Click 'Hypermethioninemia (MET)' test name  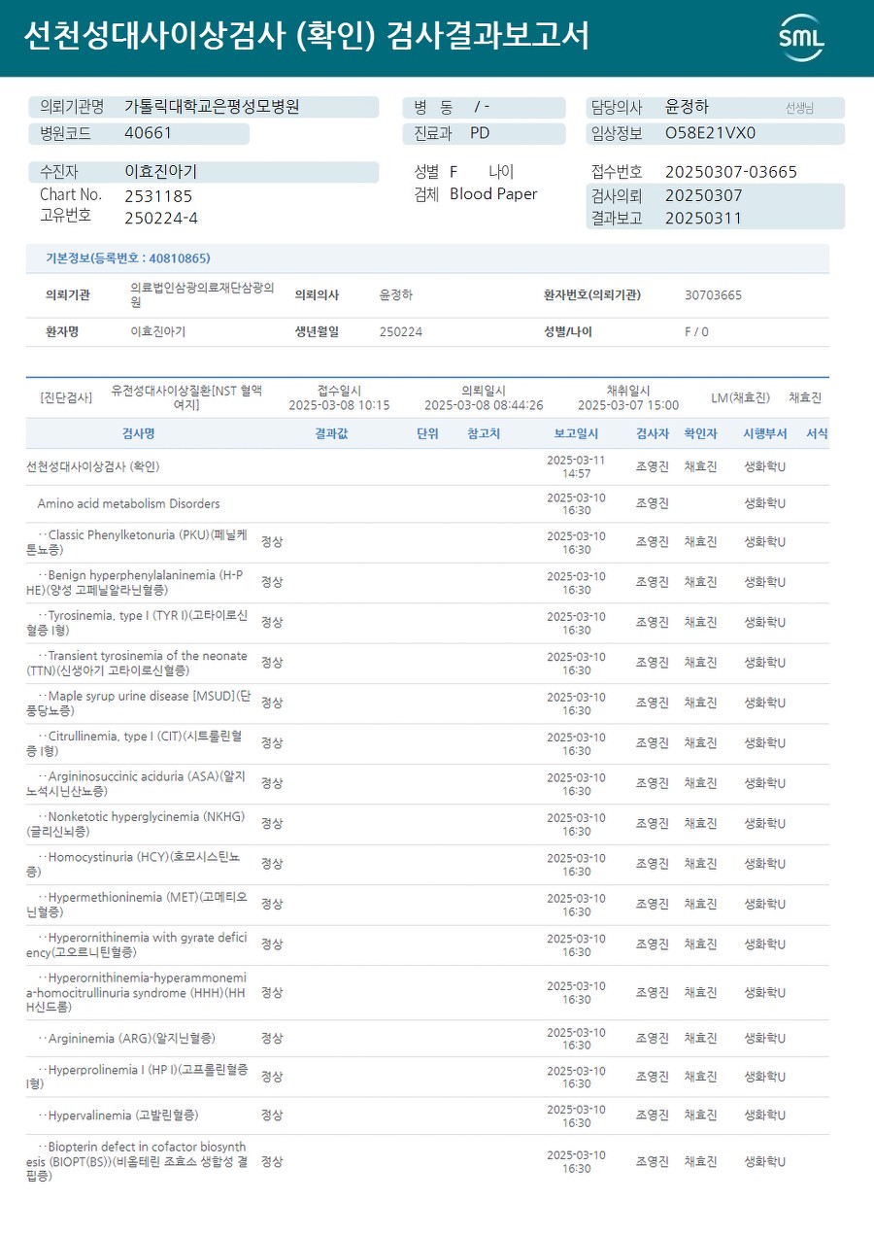click(137, 905)
